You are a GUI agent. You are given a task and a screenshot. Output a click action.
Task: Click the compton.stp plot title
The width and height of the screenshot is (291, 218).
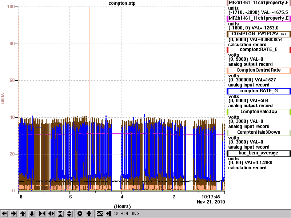click(122, 3)
